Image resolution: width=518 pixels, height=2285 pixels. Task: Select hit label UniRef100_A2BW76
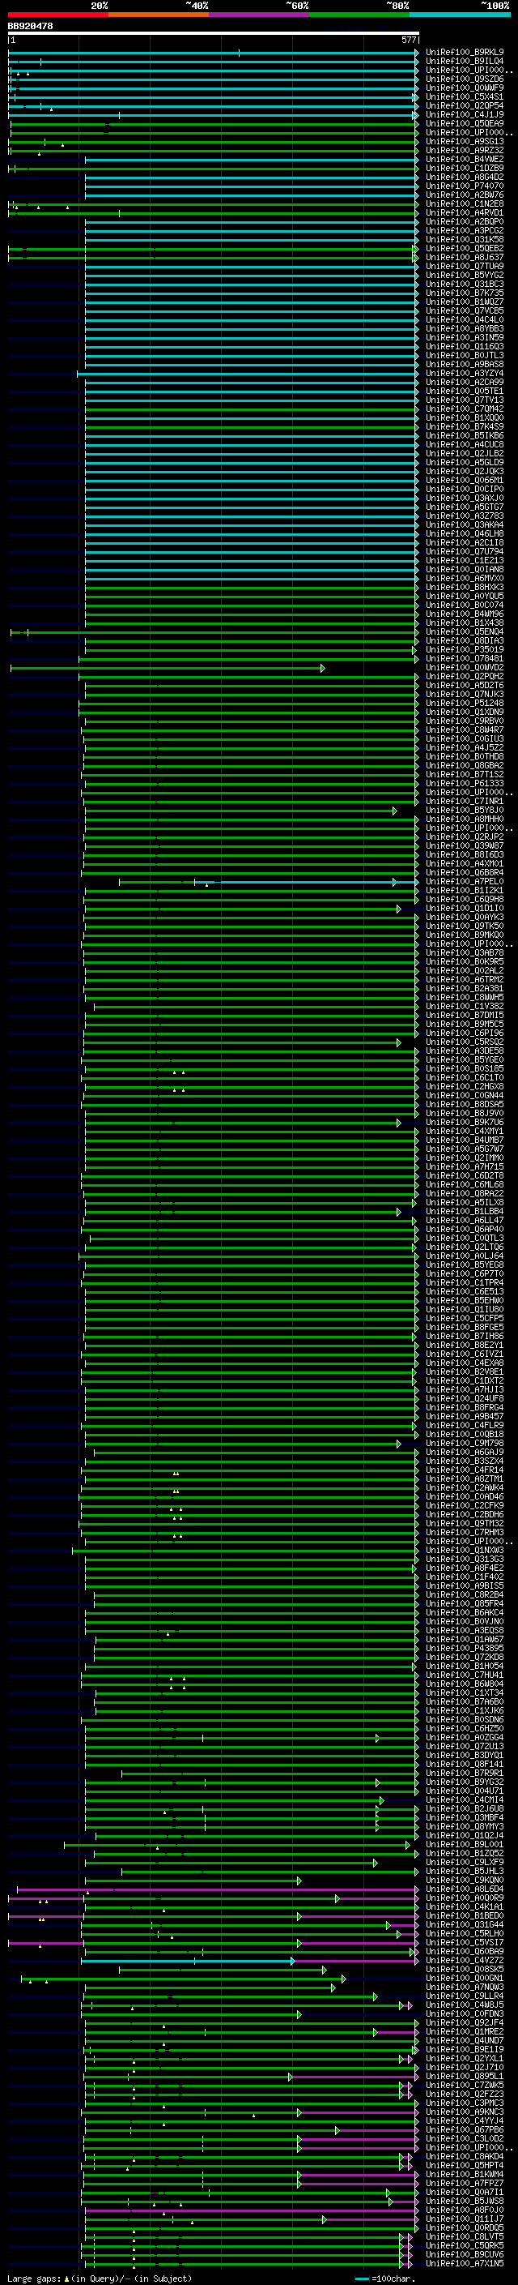[465, 195]
